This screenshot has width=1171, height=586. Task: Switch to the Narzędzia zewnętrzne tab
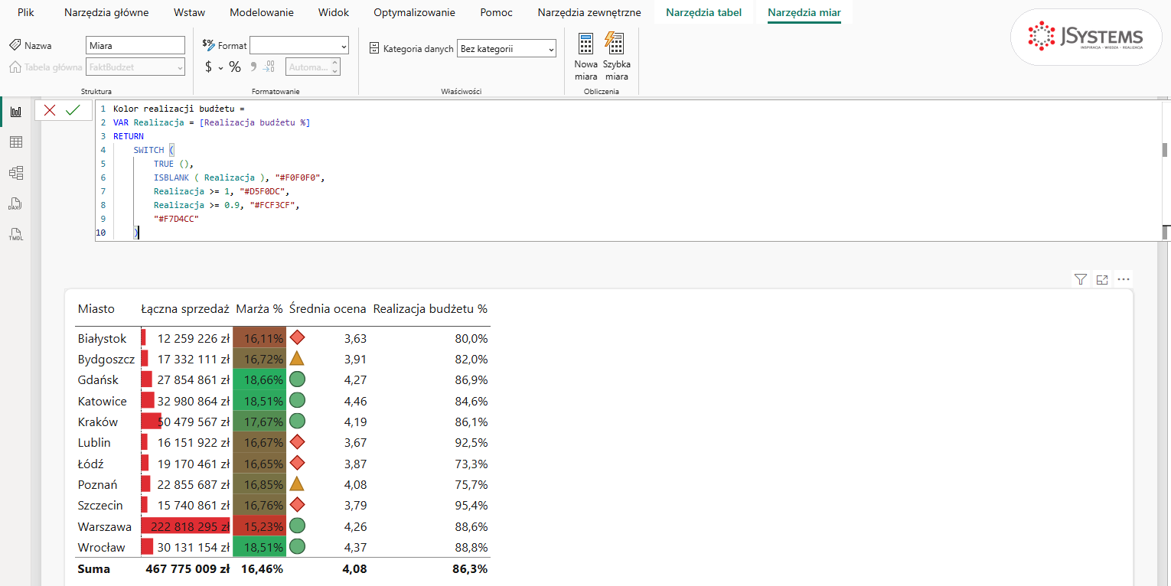click(x=589, y=12)
